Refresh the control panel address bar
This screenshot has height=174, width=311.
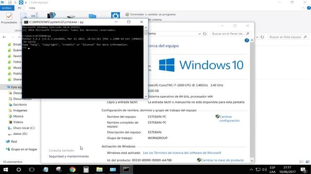coord(205,34)
